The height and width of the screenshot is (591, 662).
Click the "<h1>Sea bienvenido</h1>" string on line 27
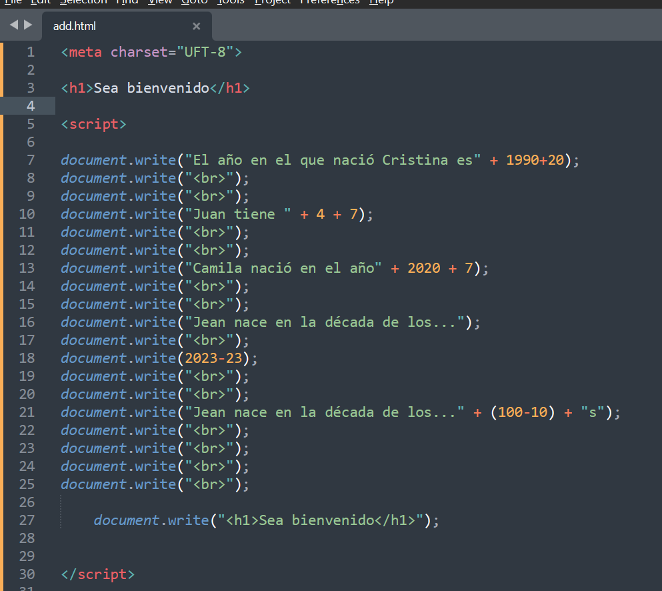[321, 520]
